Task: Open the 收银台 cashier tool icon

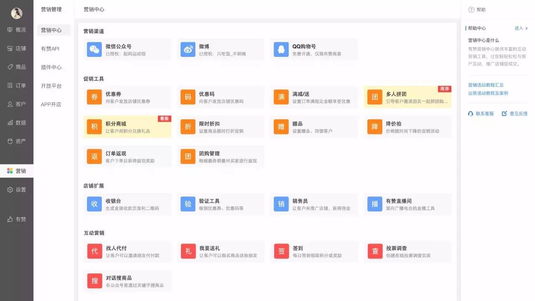Action: click(94, 204)
